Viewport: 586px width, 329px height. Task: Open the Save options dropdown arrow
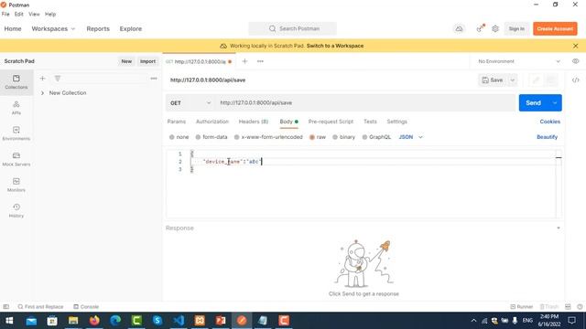tap(513, 80)
